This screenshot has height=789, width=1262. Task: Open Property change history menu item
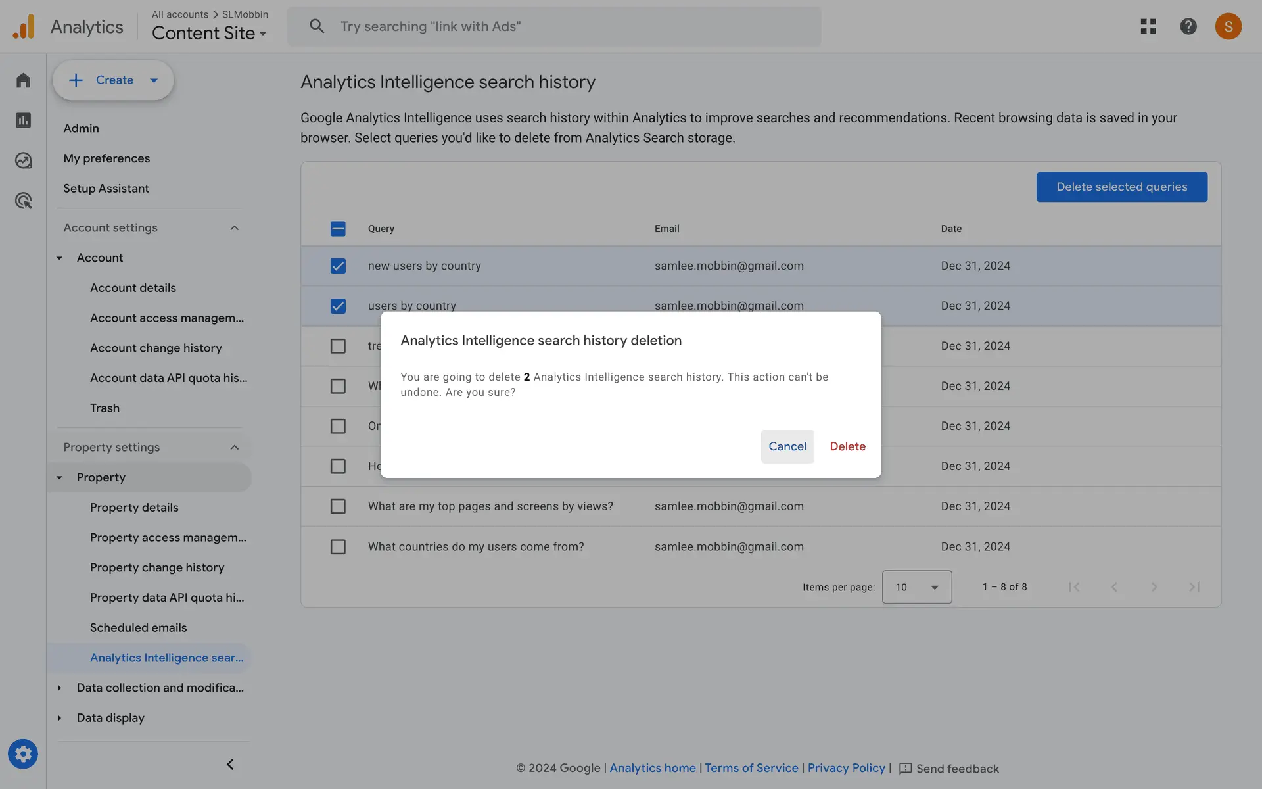pyautogui.click(x=157, y=567)
